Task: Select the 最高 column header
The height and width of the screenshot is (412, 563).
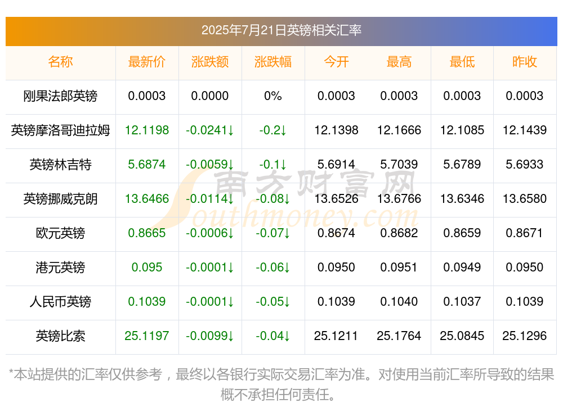Action: tap(399, 62)
